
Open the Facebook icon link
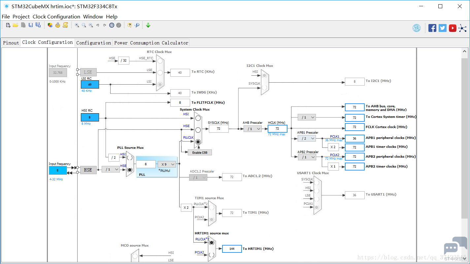432,28
